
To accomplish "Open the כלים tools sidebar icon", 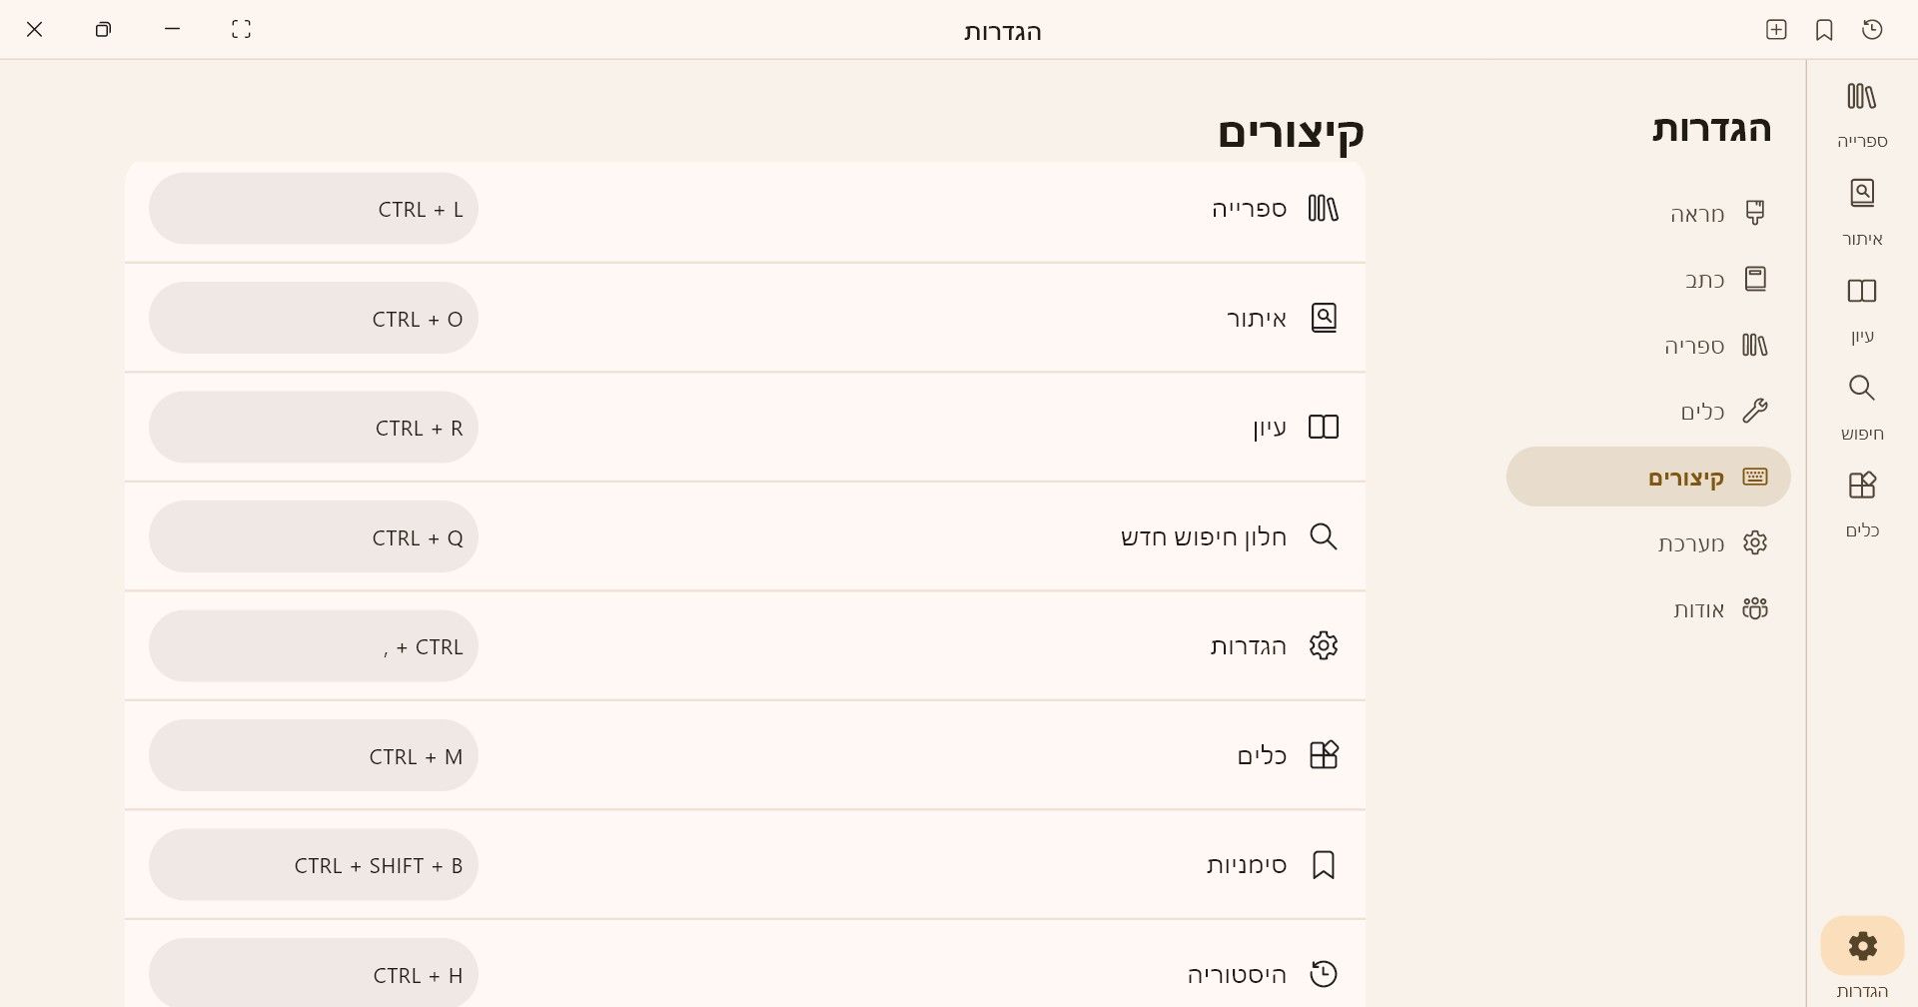I will [x=1862, y=502].
